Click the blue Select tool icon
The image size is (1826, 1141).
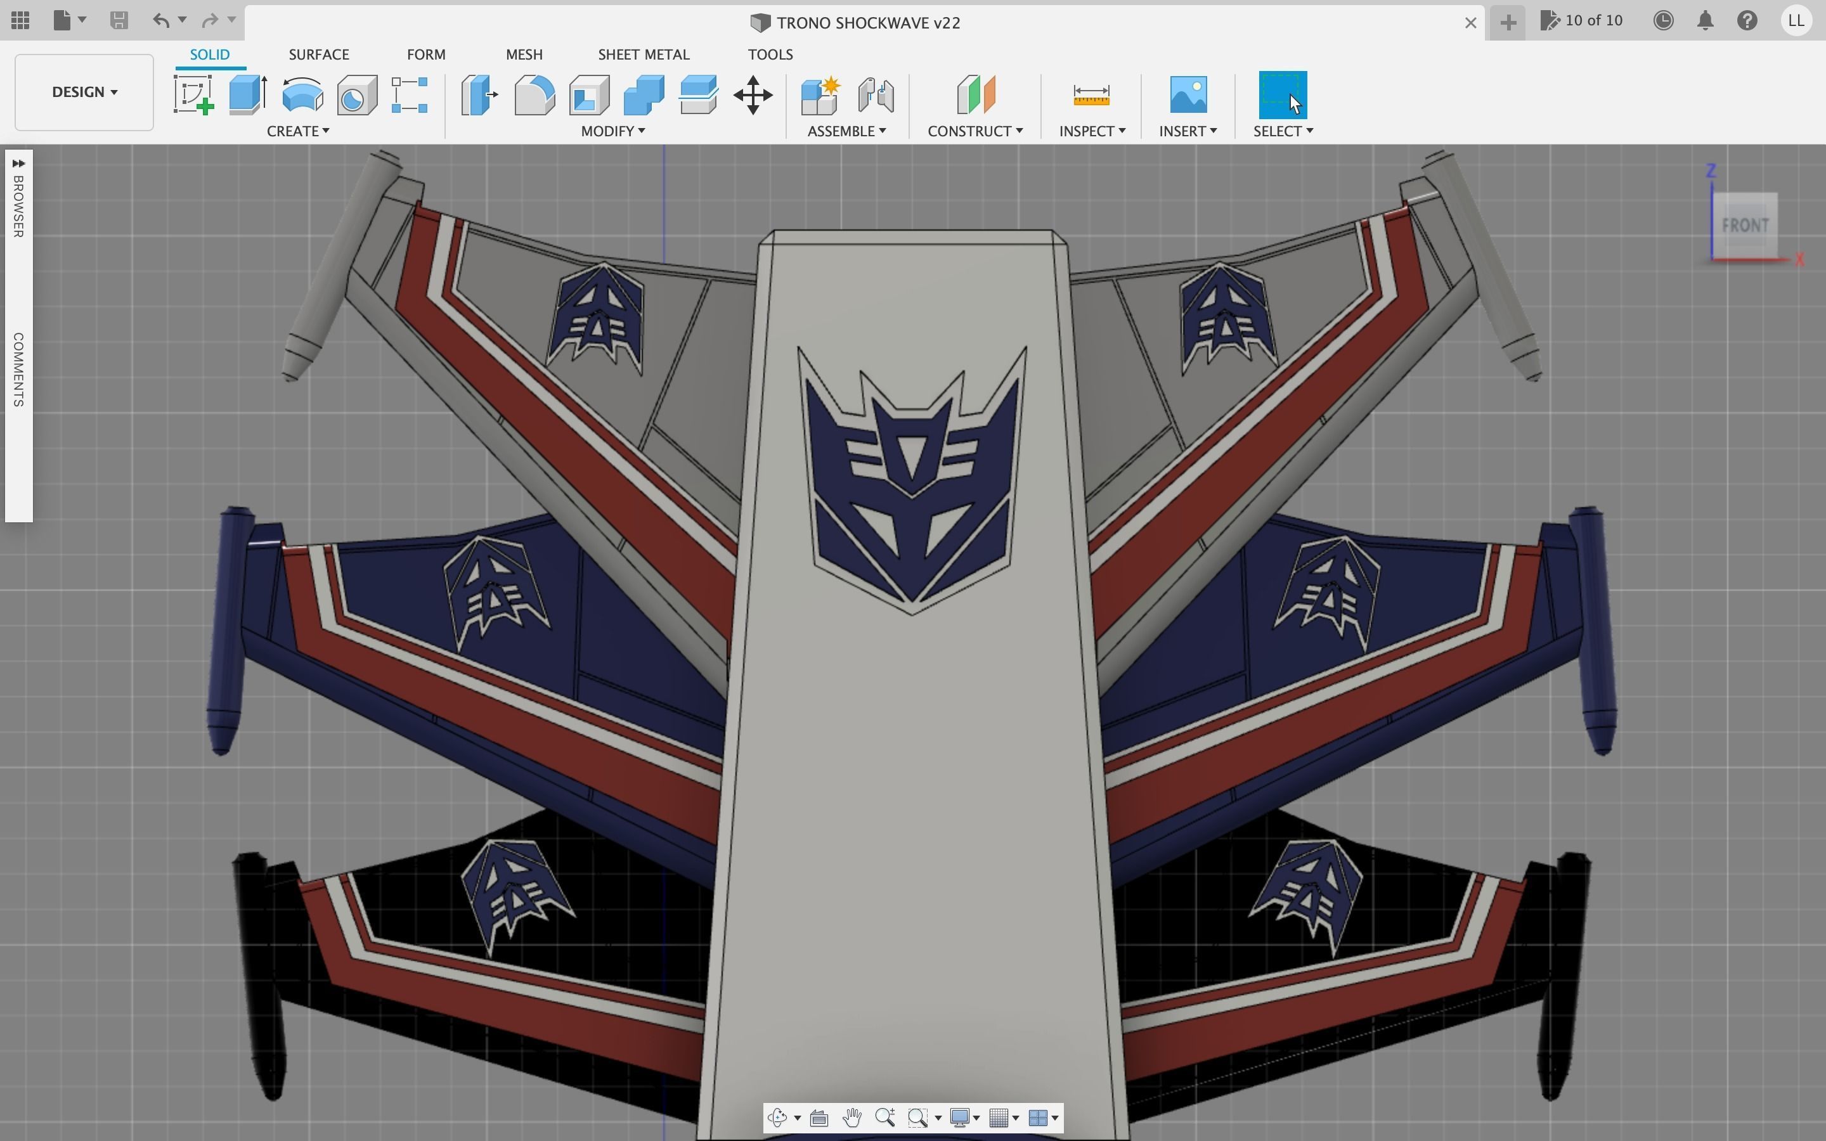[1283, 95]
